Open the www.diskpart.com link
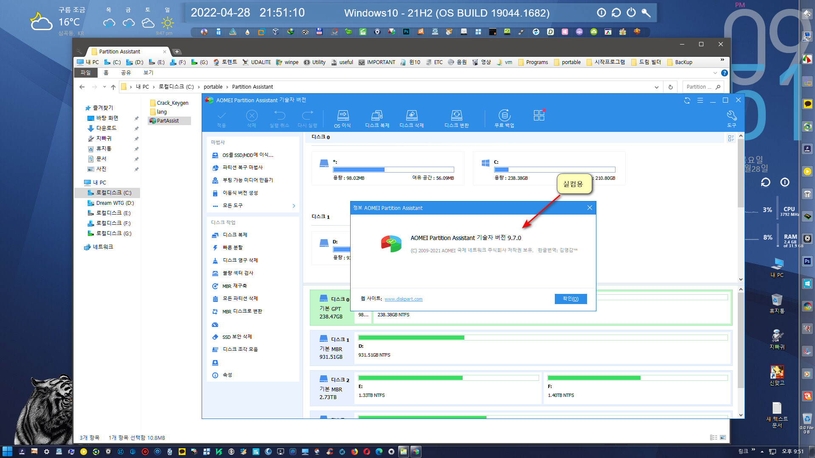Screen dimensions: 815x458 pos(403,299)
